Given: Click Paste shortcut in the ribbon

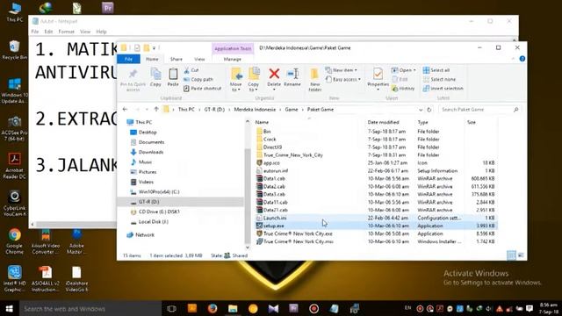Looking at the screenshot, I should click(x=203, y=88).
